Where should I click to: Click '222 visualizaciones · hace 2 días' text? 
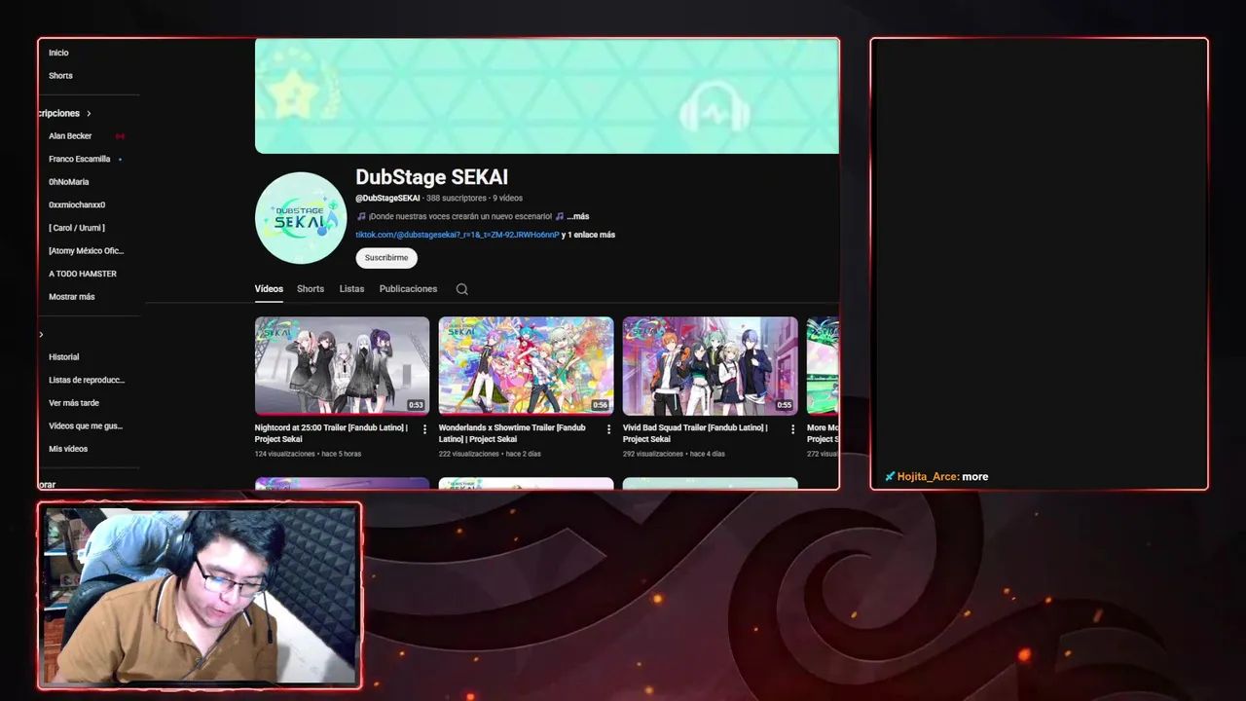490,454
